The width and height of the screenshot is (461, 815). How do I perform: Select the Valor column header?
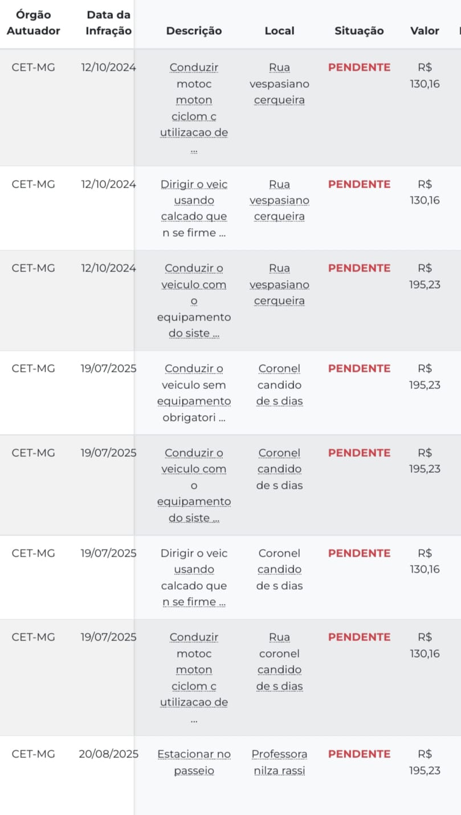tap(425, 31)
